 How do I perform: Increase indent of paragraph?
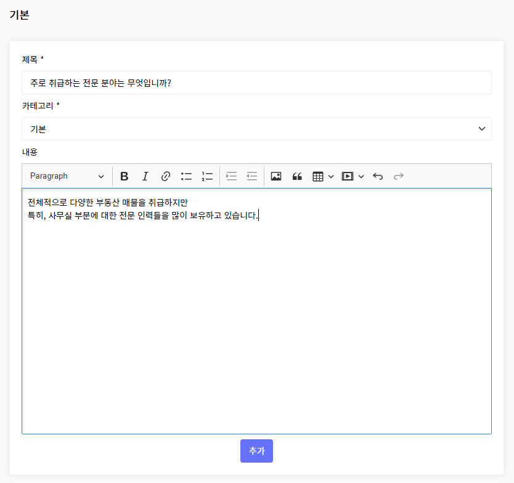pyautogui.click(x=231, y=176)
